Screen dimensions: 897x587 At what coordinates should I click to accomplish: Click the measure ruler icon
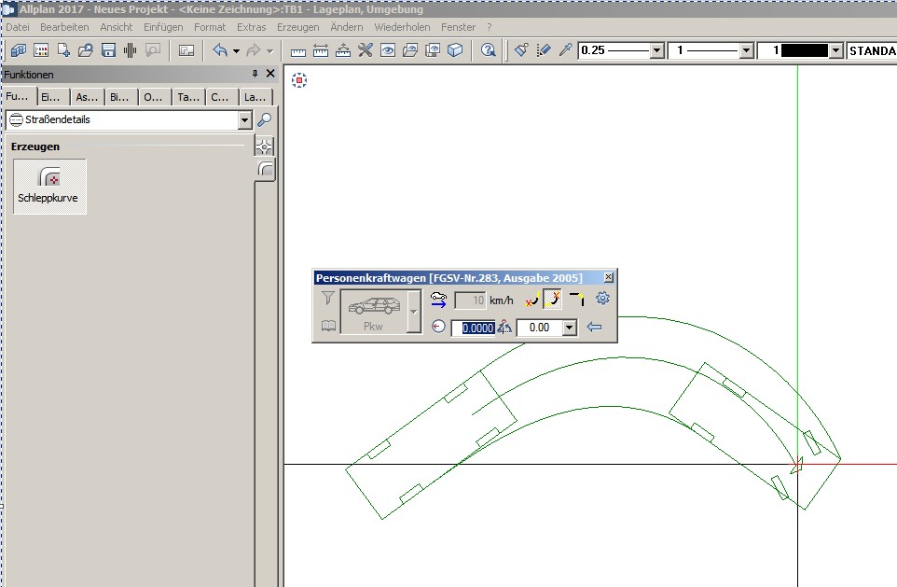click(298, 50)
